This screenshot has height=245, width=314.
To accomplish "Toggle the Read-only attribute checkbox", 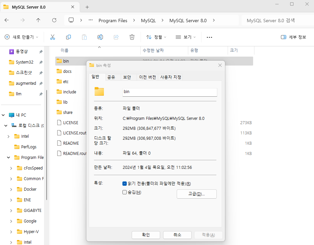I will (124, 183).
